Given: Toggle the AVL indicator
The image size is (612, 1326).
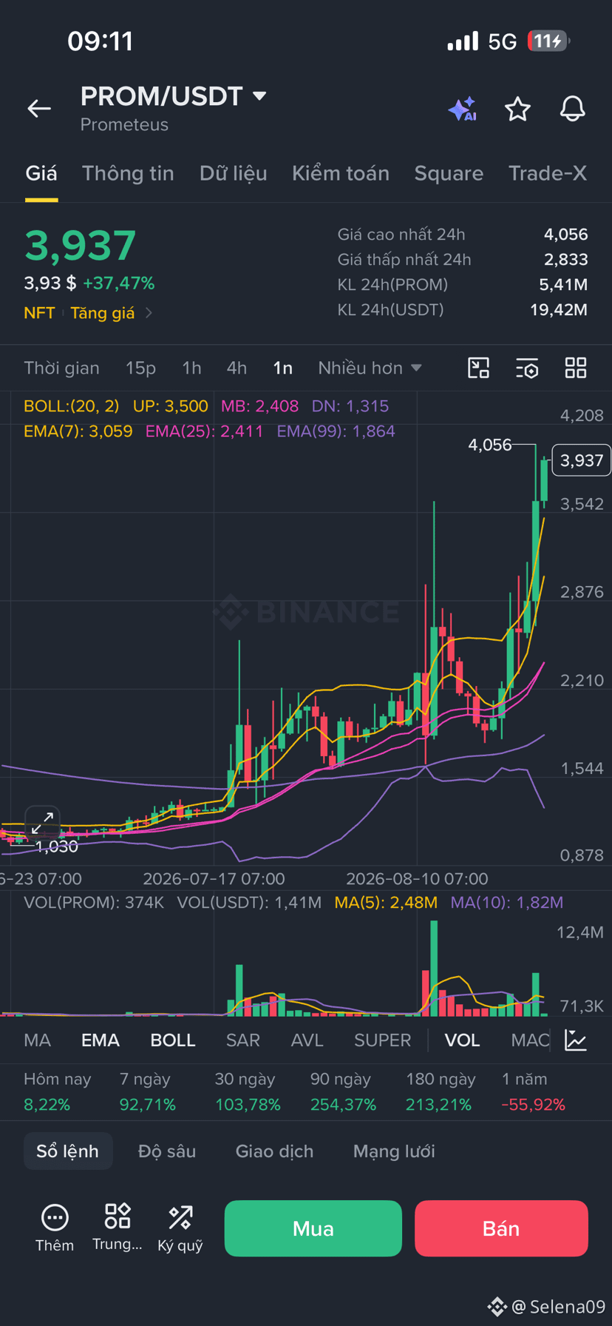Looking at the screenshot, I should tap(307, 1040).
